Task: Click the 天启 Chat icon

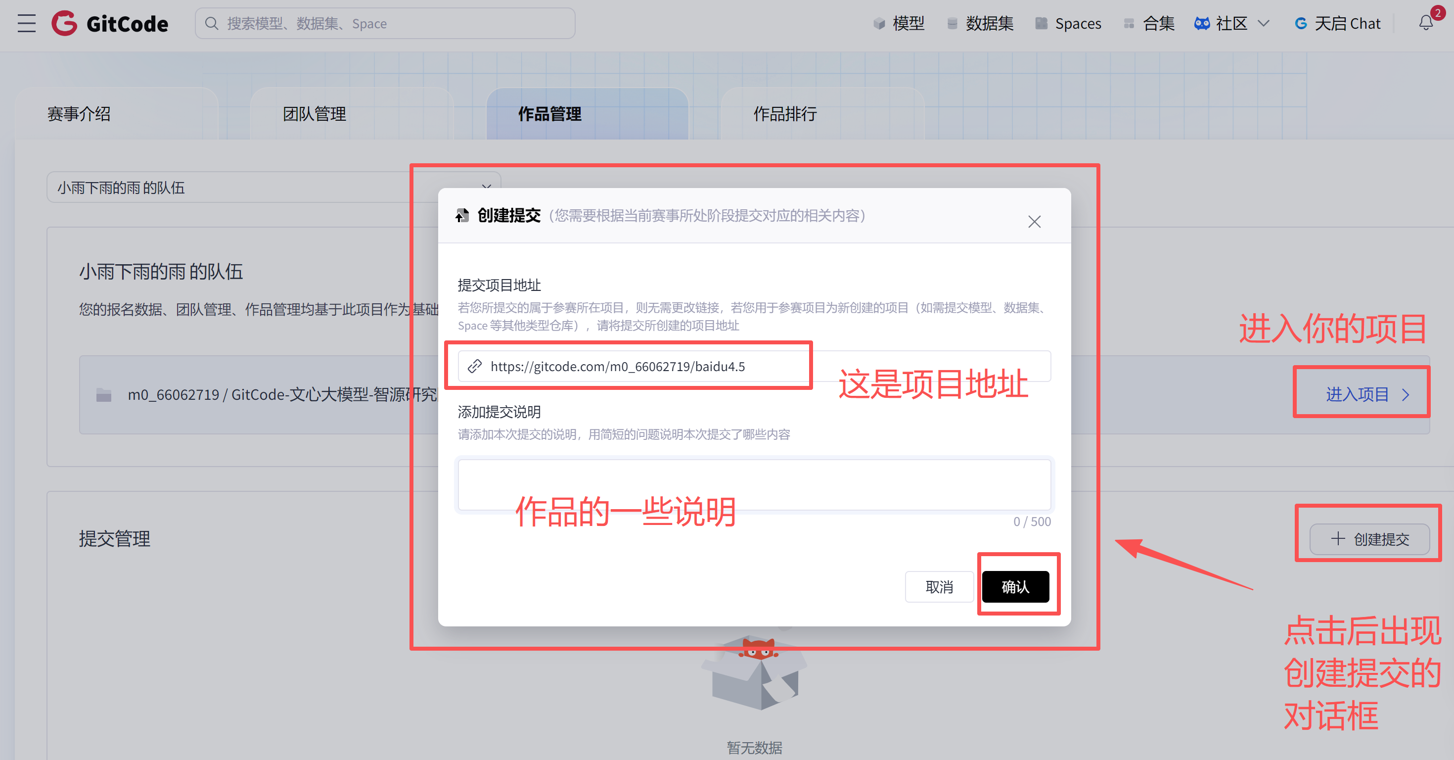Action: 1301,23
